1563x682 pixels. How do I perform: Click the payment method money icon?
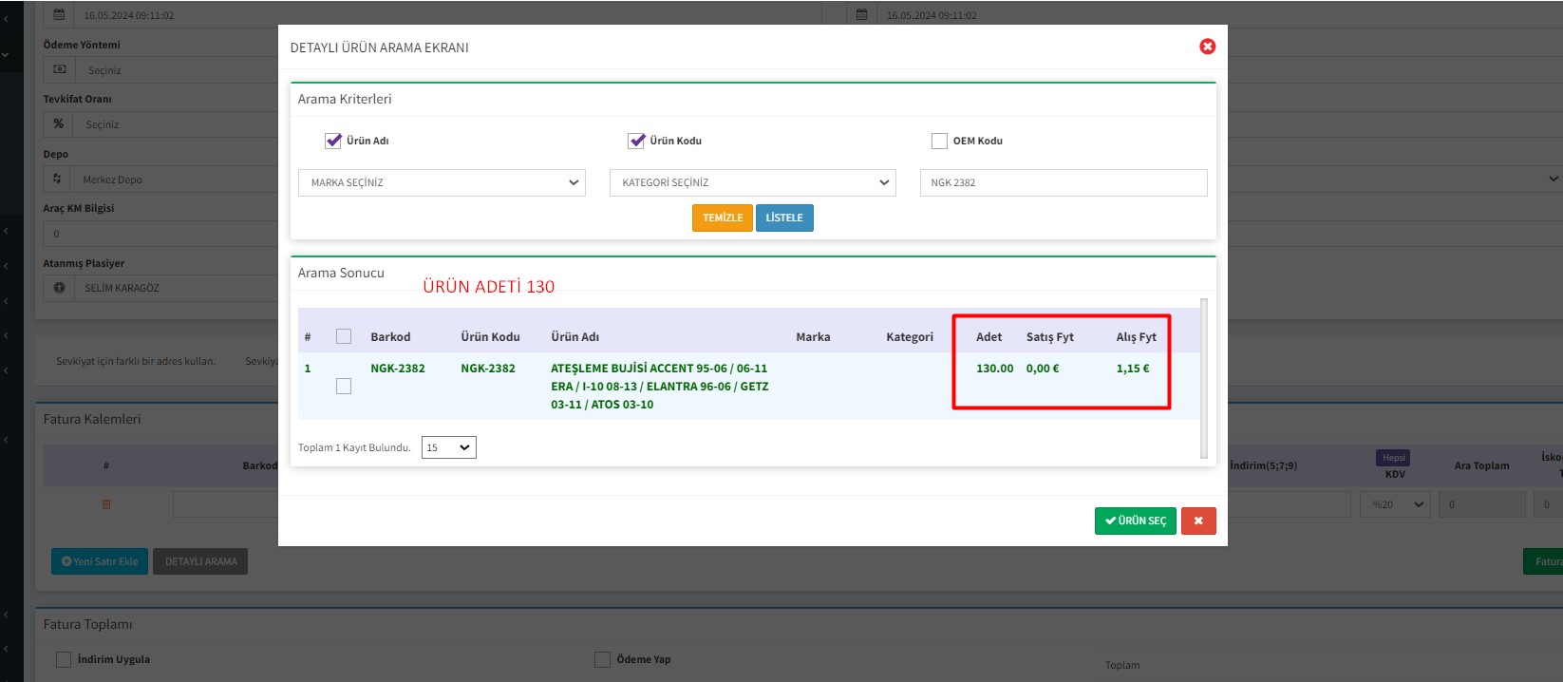point(60,69)
